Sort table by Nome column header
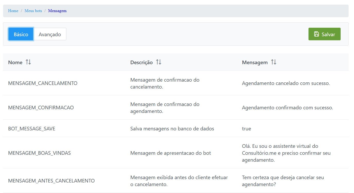The height and width of the screenshot is (193, 354). coord(15,62)
